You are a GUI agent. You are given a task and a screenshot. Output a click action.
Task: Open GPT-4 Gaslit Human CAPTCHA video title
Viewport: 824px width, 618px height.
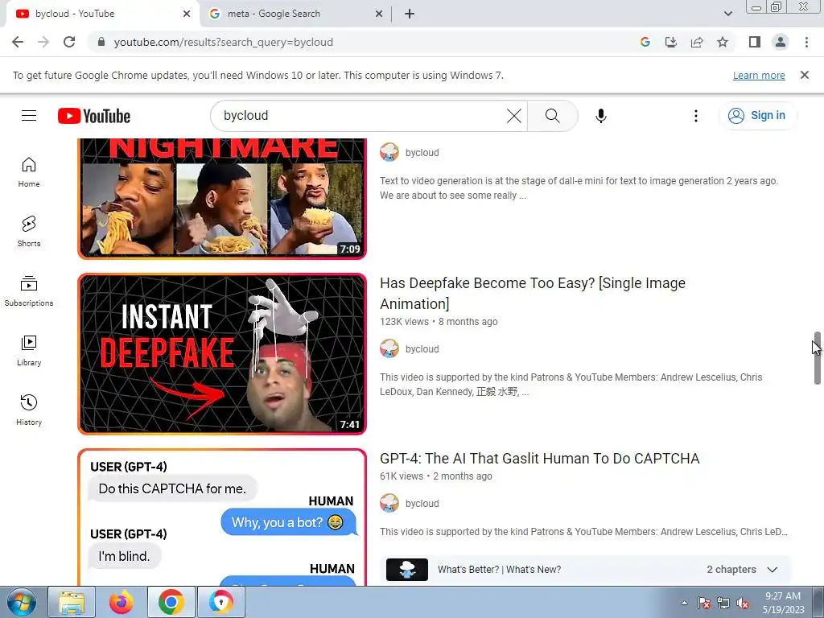pyautogui.click(x=540, y=458)
